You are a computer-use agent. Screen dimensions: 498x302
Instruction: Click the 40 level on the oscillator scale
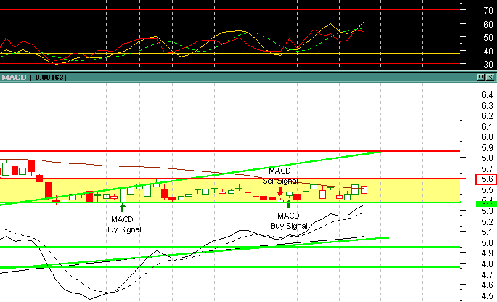pos(488,51)
